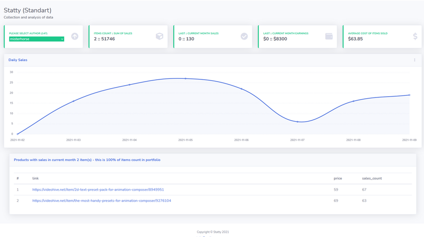Click the checkmark icon on month sales card

(x=244, y=36)
